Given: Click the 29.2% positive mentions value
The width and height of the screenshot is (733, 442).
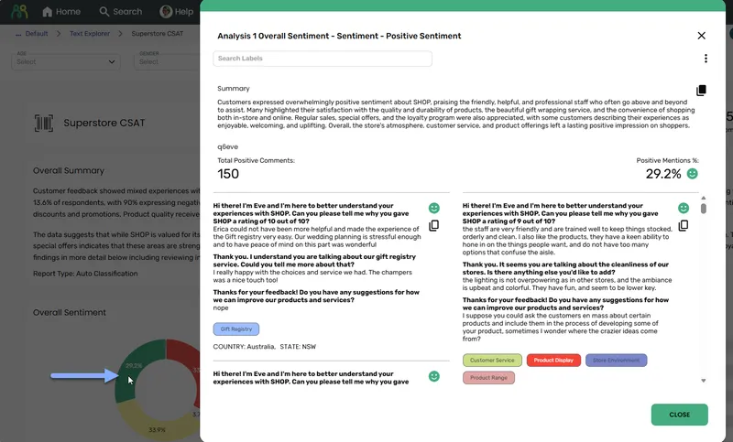Looking at the screenshot, I should pyautogui.click(x=663, y=174).
